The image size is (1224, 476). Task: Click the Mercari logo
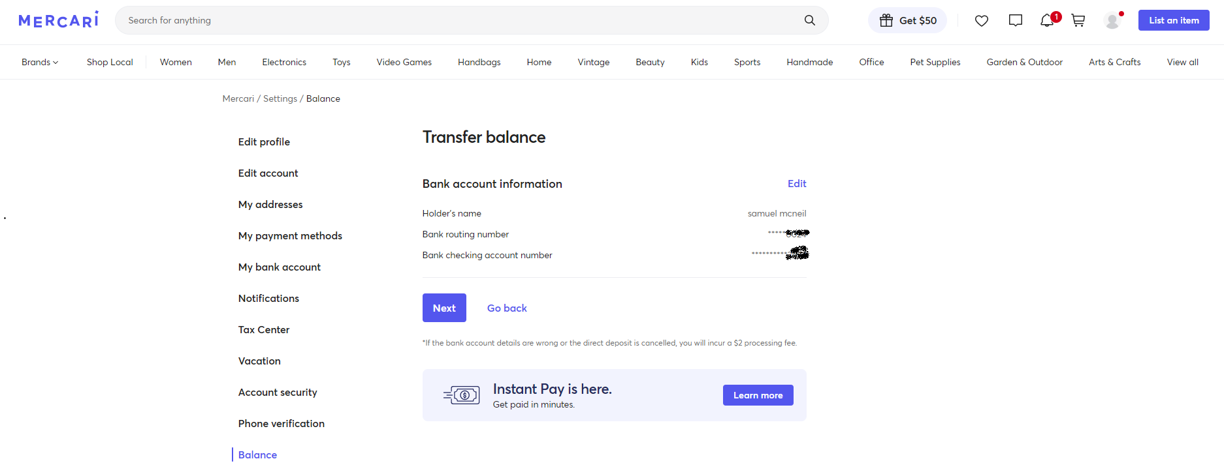click(x=59, y=20)
